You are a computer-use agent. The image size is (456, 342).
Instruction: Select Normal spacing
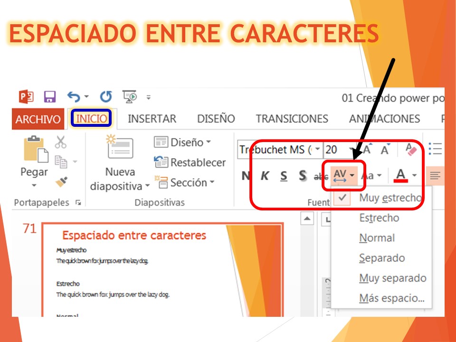tap(381, 238)
